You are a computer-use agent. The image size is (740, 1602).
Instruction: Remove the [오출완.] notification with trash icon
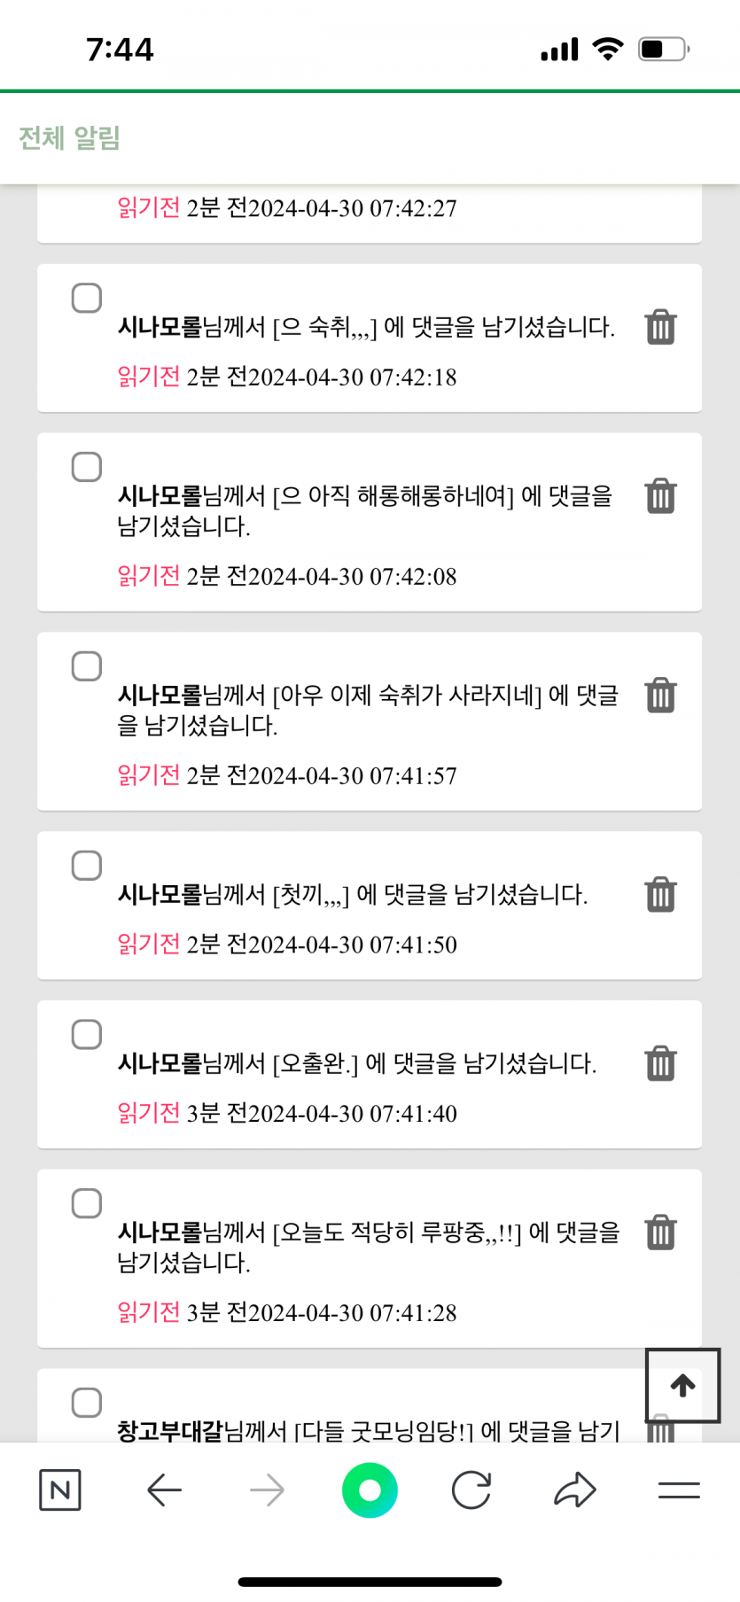[660, 1063]
